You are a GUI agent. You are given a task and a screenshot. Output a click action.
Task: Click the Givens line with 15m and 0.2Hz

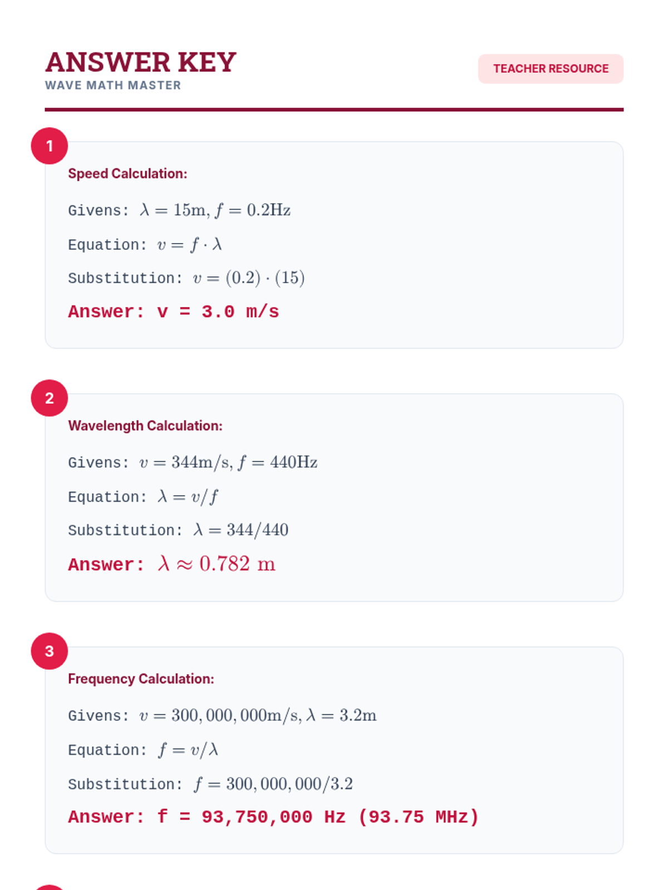(179, 210)
